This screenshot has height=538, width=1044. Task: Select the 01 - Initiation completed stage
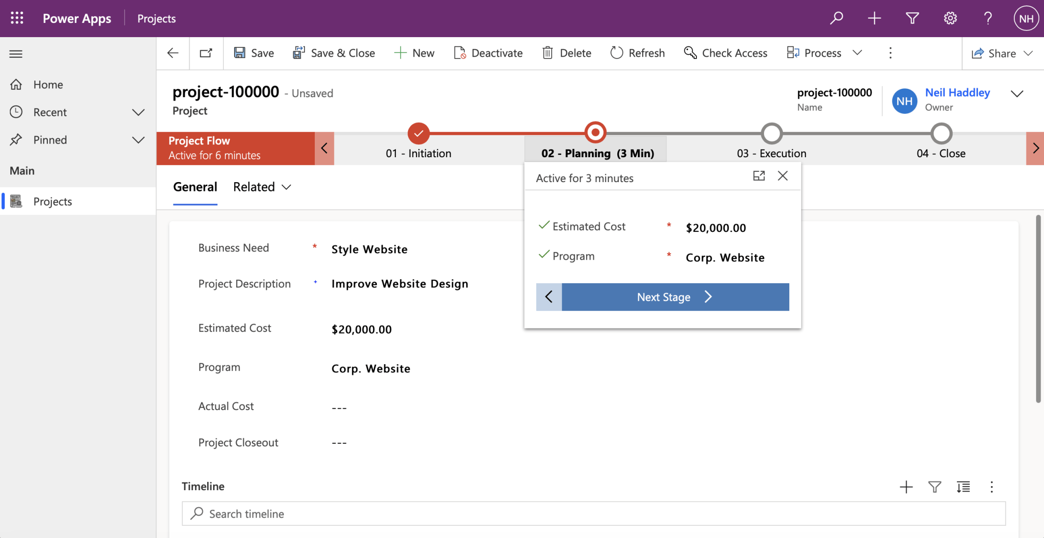click(418, 133)
